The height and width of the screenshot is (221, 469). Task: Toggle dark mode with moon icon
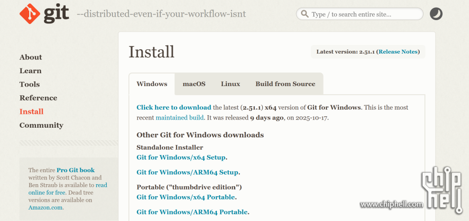[436, 14]
